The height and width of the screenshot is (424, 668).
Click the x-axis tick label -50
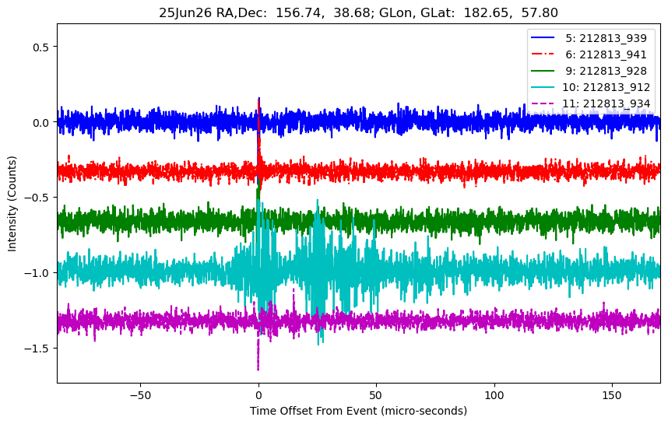tap(140, 395)
